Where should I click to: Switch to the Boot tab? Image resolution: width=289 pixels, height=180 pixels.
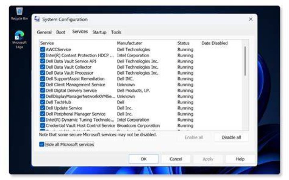pyautogui.click(x=61, y=32)
